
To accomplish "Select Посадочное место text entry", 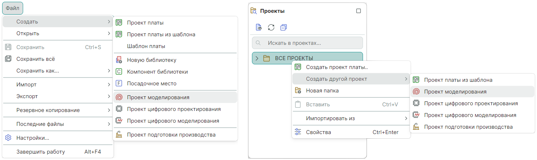I will tap(152, 84).
